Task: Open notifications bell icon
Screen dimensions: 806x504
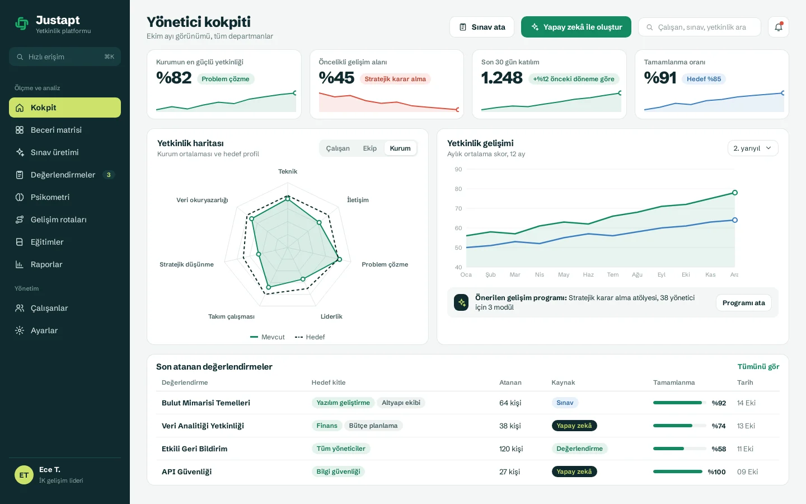Action: [779, 27]
